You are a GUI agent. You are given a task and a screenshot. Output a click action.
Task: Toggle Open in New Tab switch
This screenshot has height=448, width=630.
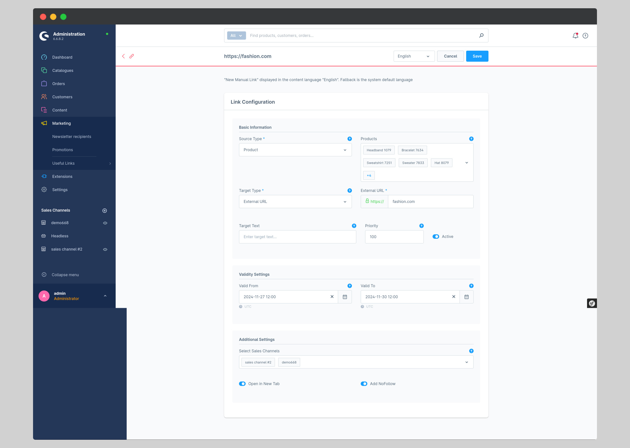coord(242,384)
